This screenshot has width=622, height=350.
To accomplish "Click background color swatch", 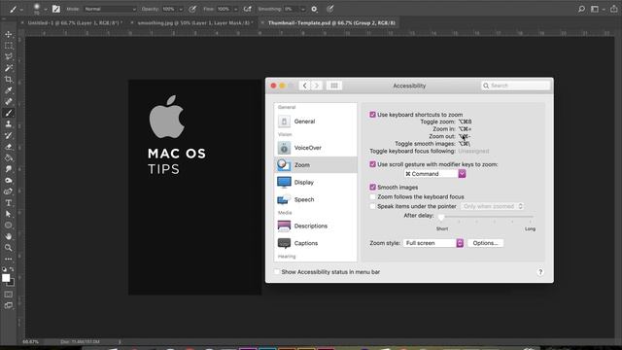I will point(12,283).
